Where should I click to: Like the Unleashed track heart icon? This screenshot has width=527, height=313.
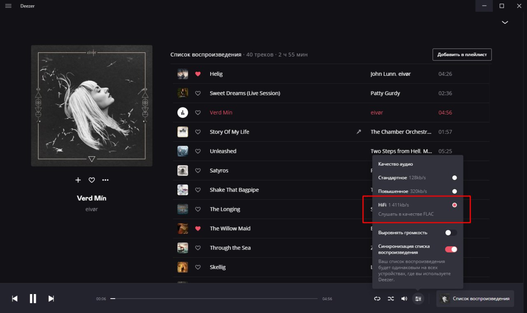[x=198, y=151]
